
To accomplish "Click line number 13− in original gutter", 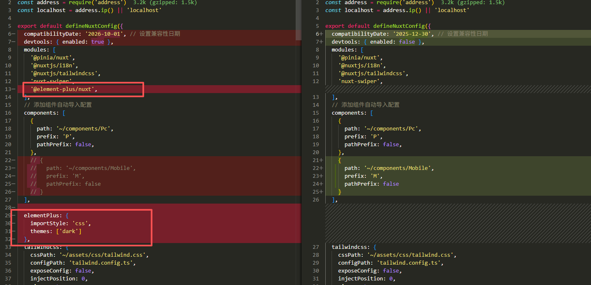I will point(9,89).
